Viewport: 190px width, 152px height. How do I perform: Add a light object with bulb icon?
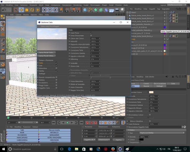pyautogui.click(x=122, y=10)
